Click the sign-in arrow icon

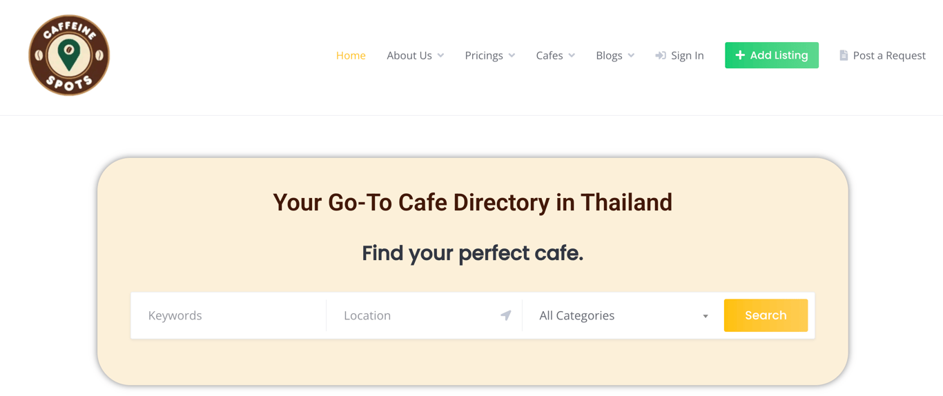[x=661, y=55]
